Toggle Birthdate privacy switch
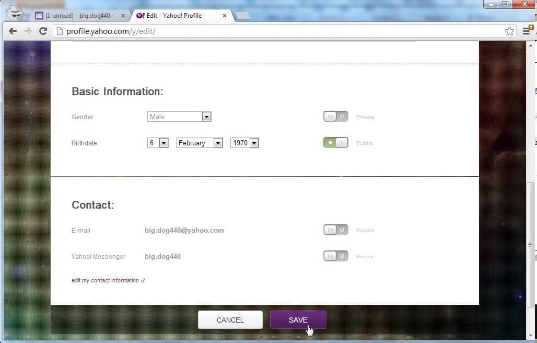 335,143
